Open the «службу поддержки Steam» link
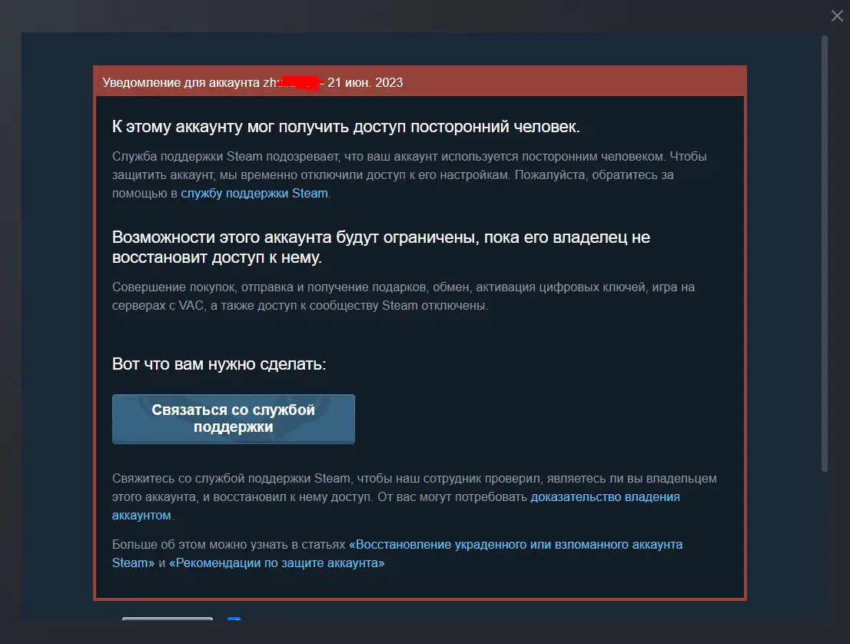Viewport: 850px width, 644px height. click(x=254, y=194)
